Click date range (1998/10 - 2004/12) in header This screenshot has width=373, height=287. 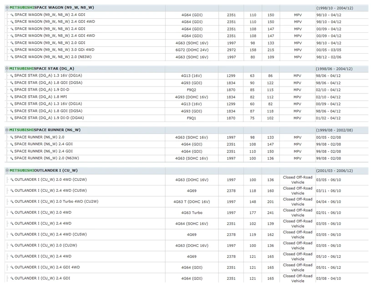[334, 8]
